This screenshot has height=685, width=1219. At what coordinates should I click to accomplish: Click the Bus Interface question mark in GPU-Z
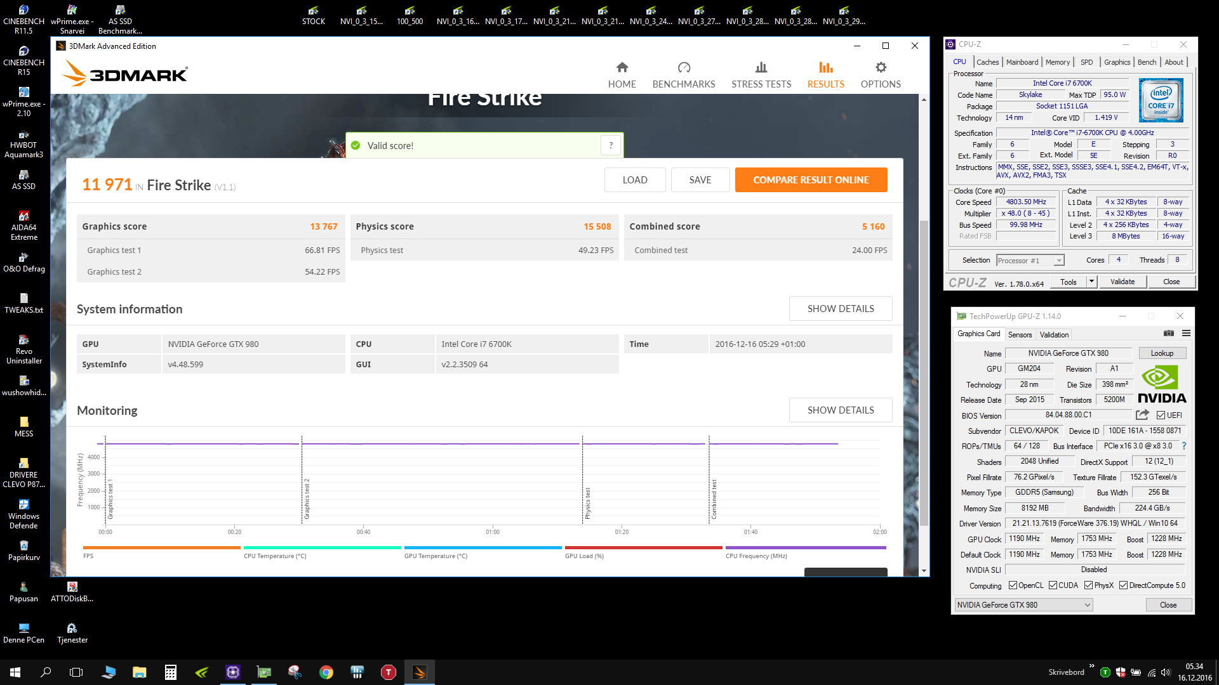[x=1184, y=446]
